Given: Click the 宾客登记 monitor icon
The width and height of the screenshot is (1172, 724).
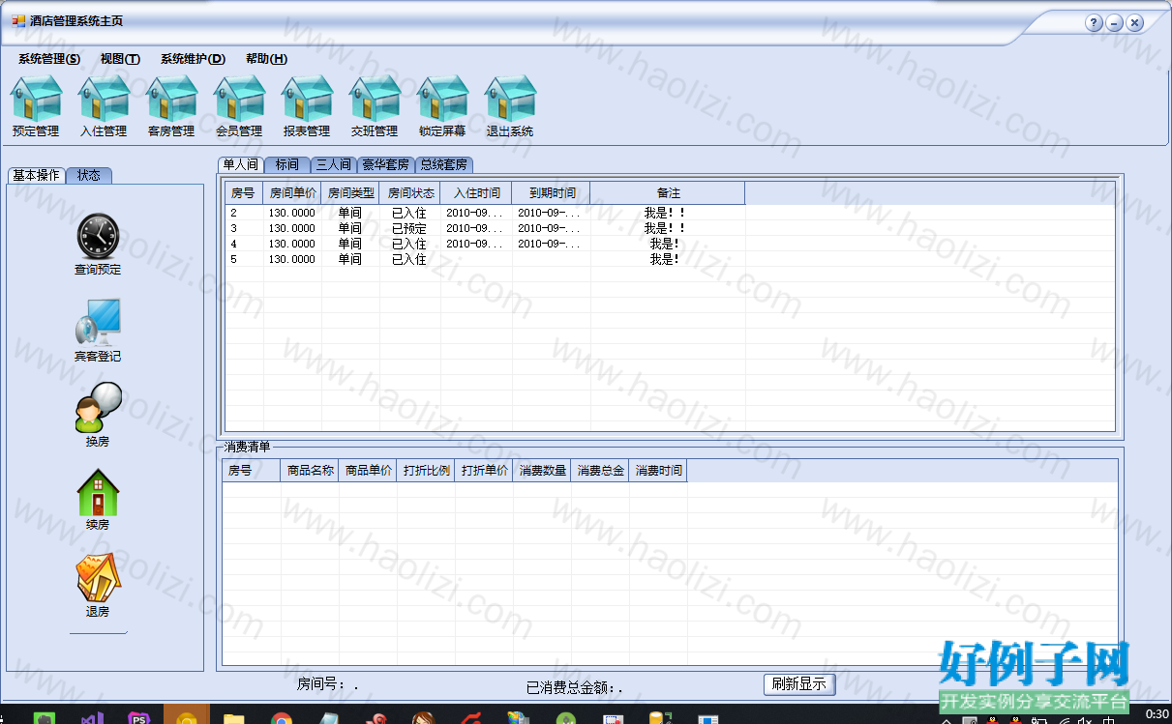Looking at the screenshot, I should 98,322.
